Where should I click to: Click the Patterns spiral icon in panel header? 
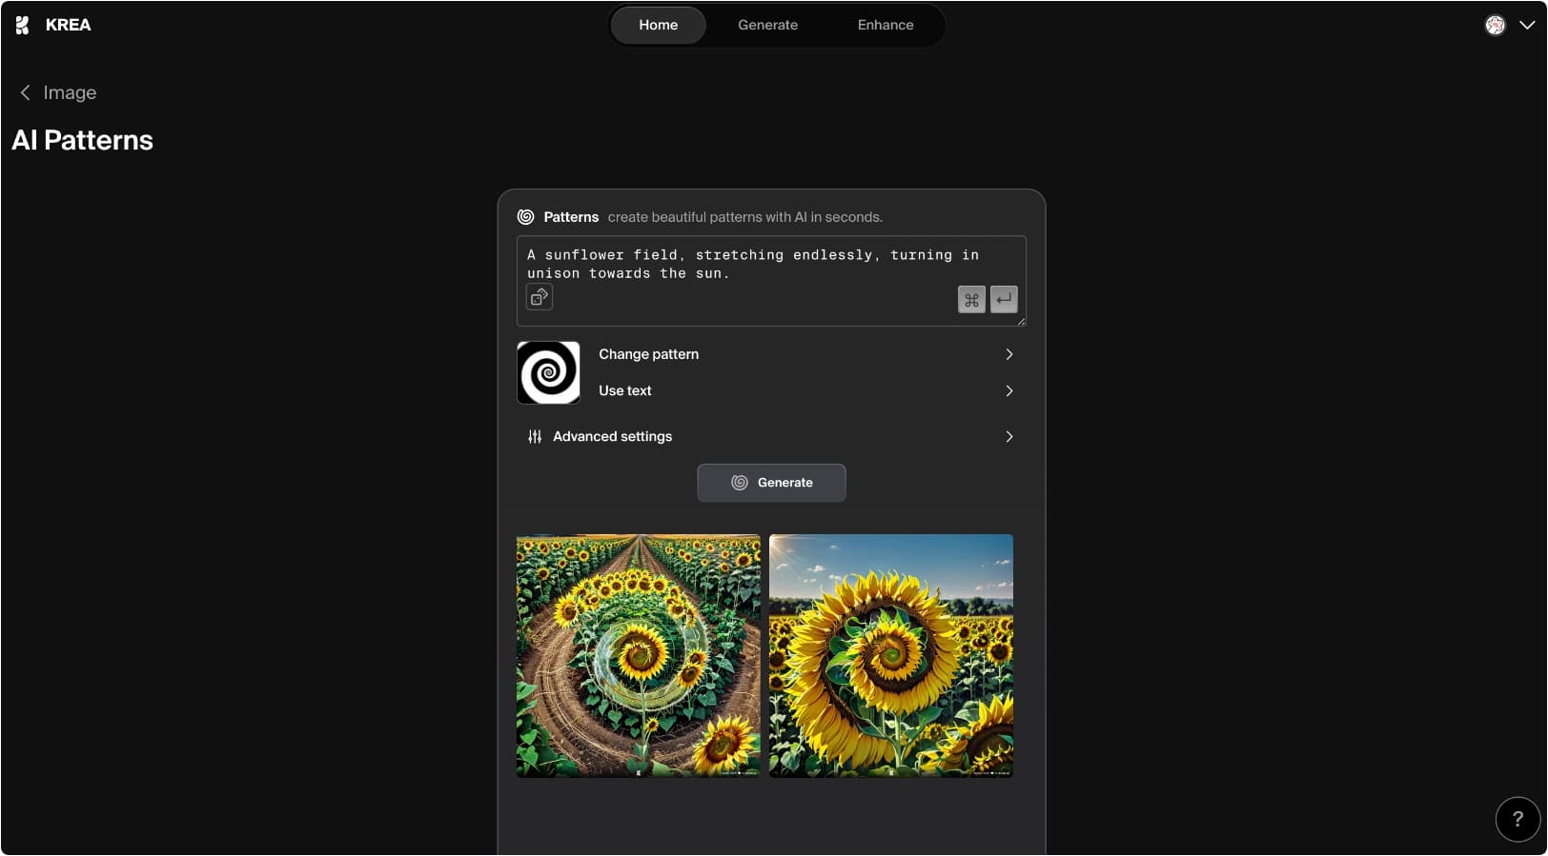point(525,217)
